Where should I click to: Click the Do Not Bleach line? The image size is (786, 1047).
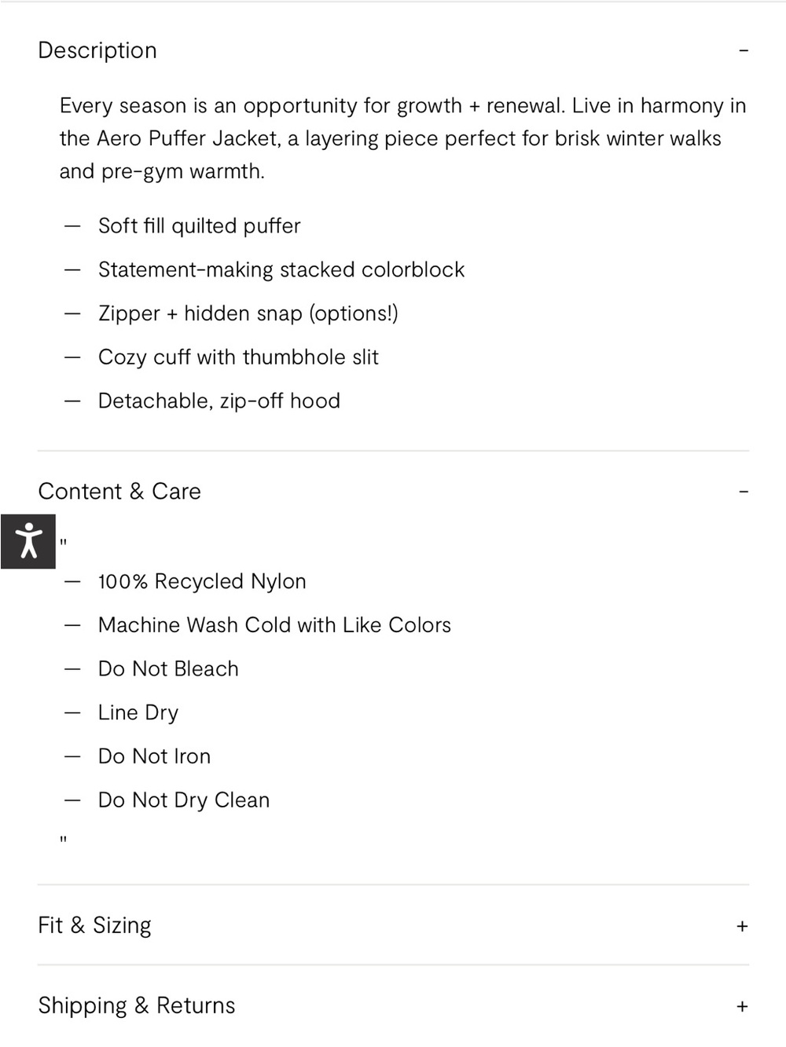168,669
